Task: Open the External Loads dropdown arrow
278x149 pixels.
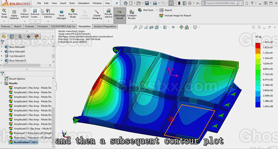Action: pyautogui.click(x=35, y=21)
